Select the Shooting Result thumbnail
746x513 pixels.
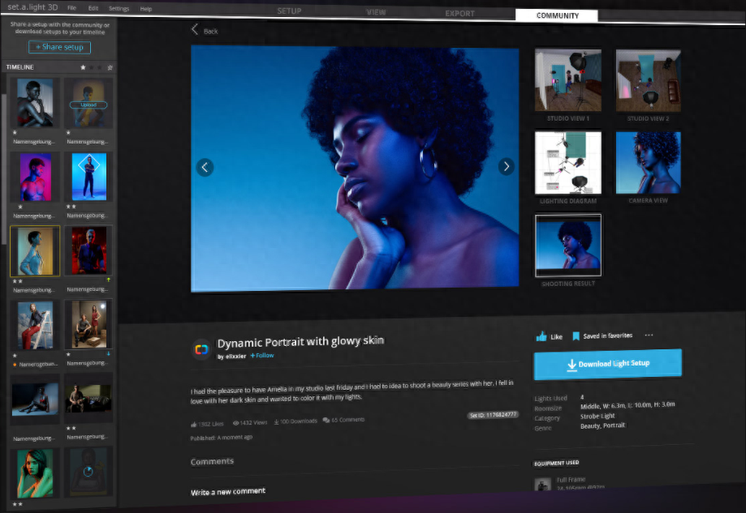pyautogui.click(x=568, y=245)
